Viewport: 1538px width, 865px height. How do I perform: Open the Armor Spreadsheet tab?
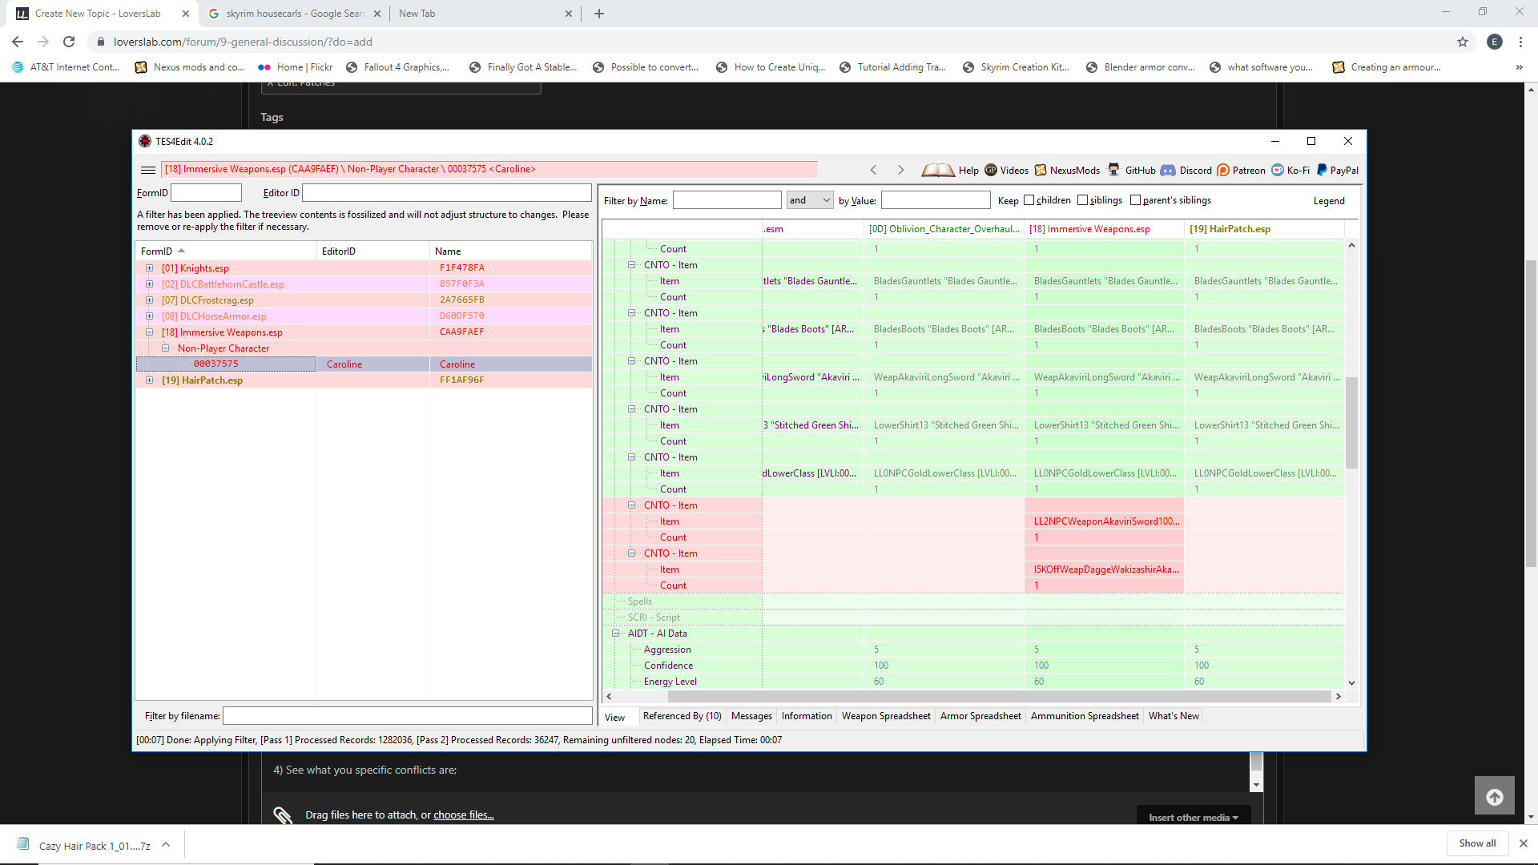coord(980,716)
